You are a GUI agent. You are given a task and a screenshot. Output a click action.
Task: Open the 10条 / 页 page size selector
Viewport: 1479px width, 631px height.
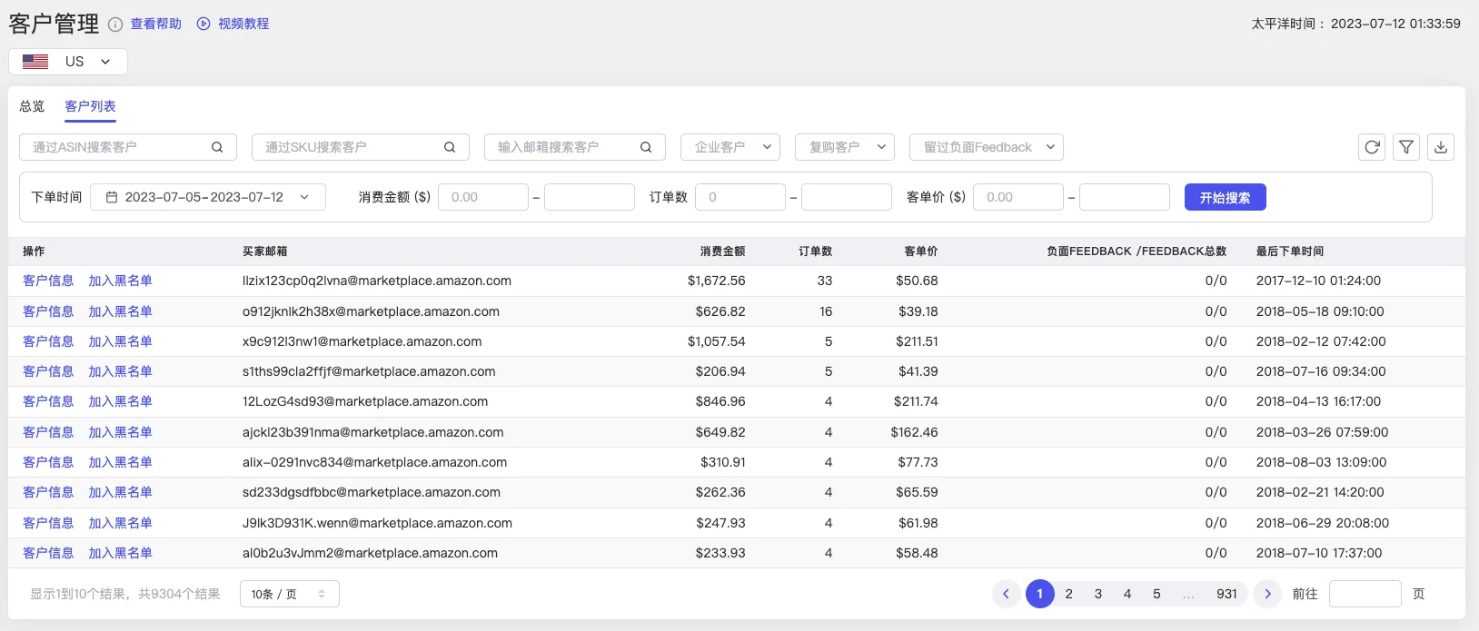pos(290,594)
